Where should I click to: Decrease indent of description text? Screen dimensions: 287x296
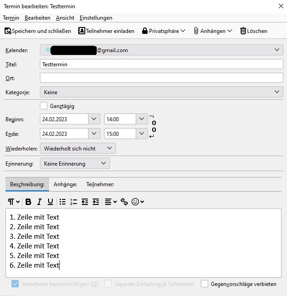pyautogui.click(x=85, y=202)
